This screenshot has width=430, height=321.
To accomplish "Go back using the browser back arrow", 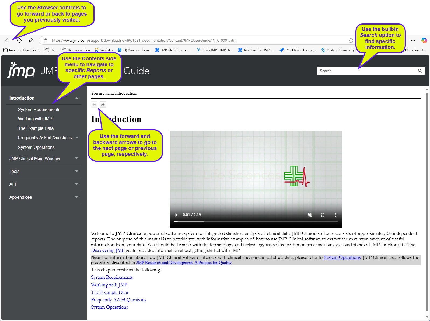I will click(x=8, y=40).
